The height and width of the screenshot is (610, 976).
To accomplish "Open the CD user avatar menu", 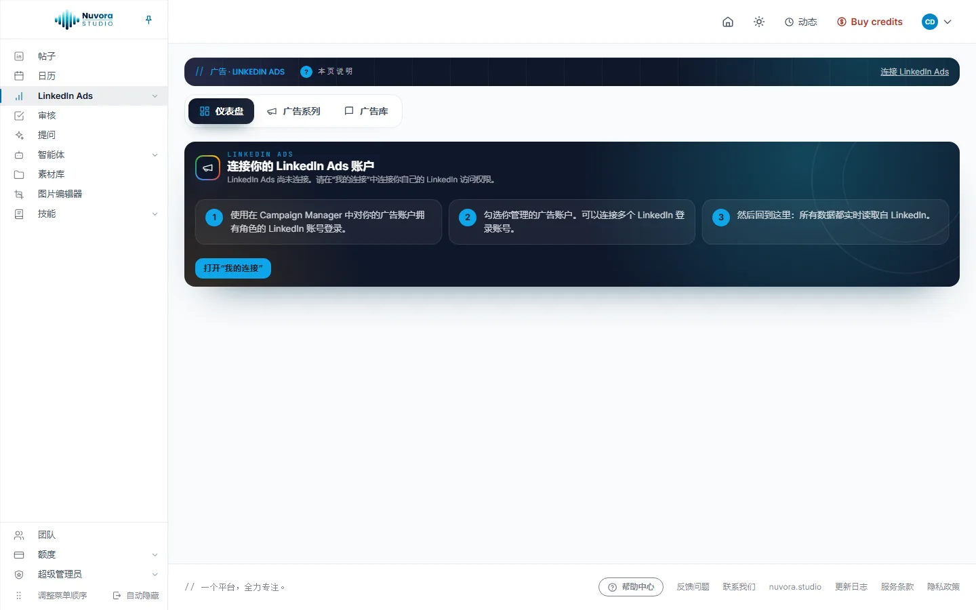I will (x=930, y=22).
